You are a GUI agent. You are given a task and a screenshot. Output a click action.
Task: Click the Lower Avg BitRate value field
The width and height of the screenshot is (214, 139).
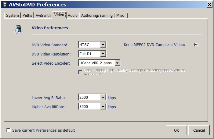pos(89,98)
